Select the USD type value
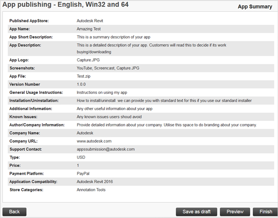Screen dimensions: 278x218 click(x=81, y=158)
